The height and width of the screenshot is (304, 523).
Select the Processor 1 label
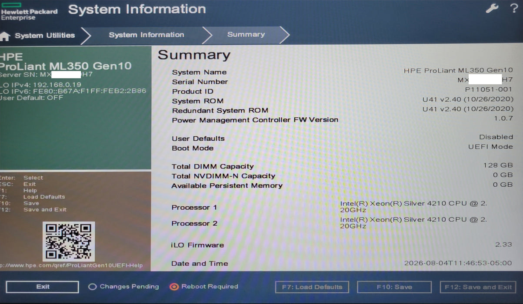[x=194, y=207]
